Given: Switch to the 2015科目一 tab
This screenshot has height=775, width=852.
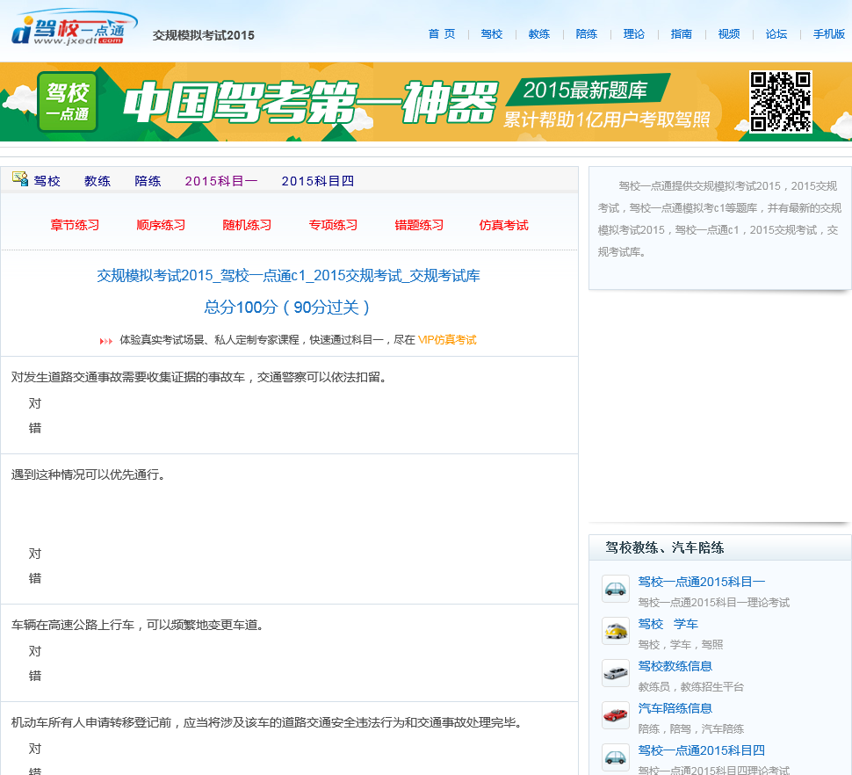Looking at the screenshot, I should point(221,181).
